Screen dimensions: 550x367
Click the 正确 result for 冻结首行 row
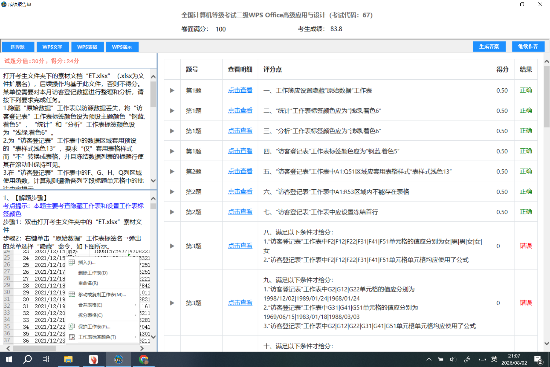pyautogui.click(x=526, y=212)
